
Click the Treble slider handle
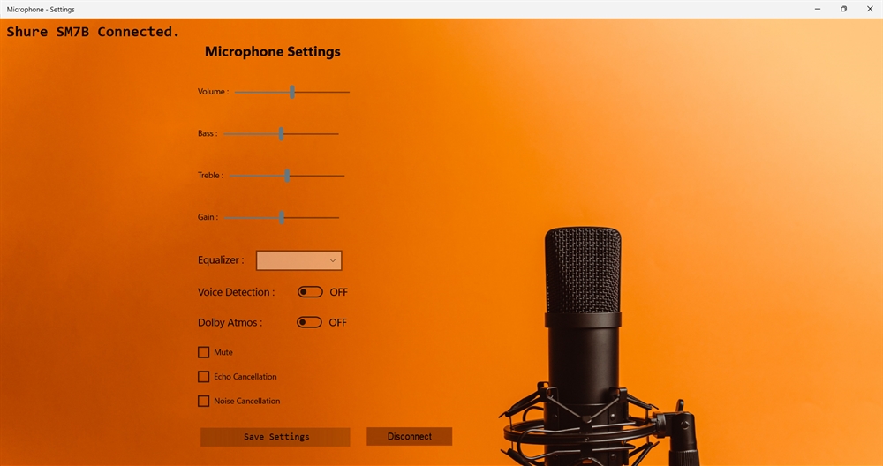click(x=287, y=176)
